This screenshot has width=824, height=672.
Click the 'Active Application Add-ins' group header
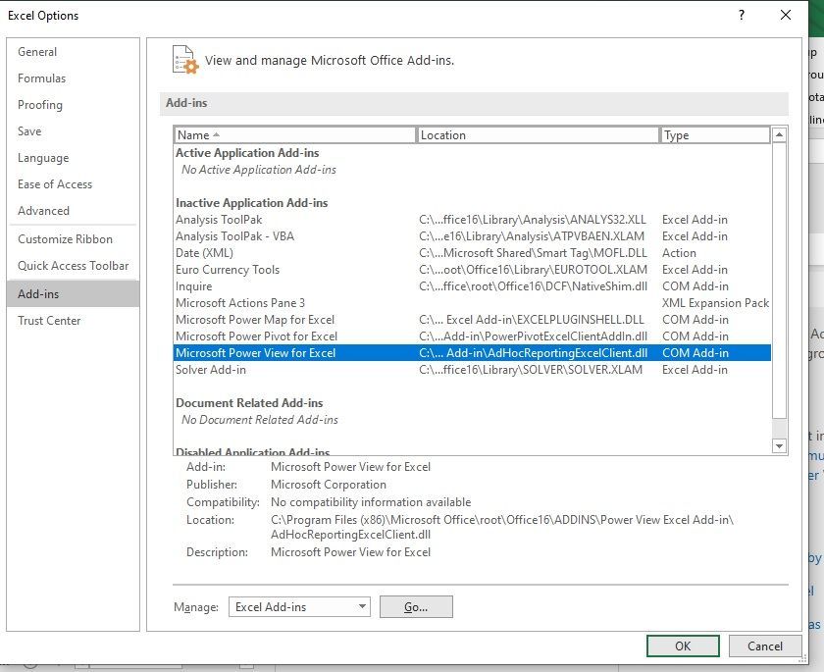tap(247, 153)
